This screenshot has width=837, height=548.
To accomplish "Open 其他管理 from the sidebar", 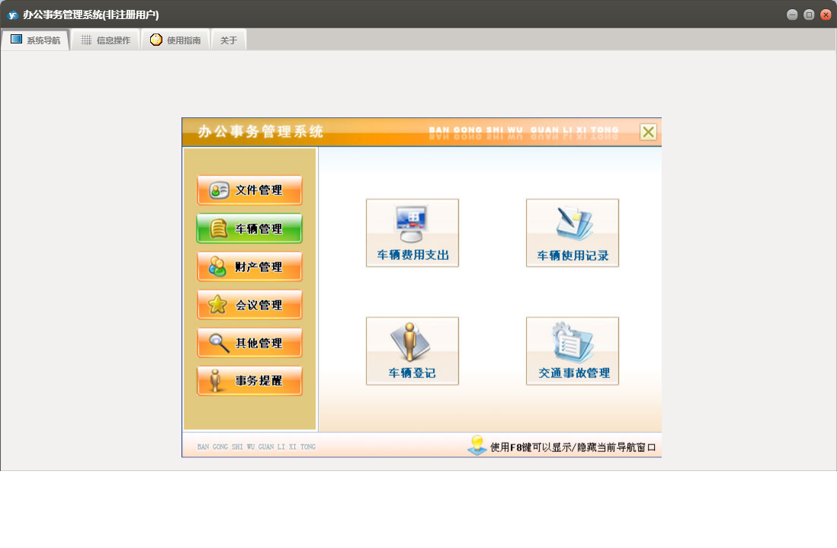I will coord(249,342).
